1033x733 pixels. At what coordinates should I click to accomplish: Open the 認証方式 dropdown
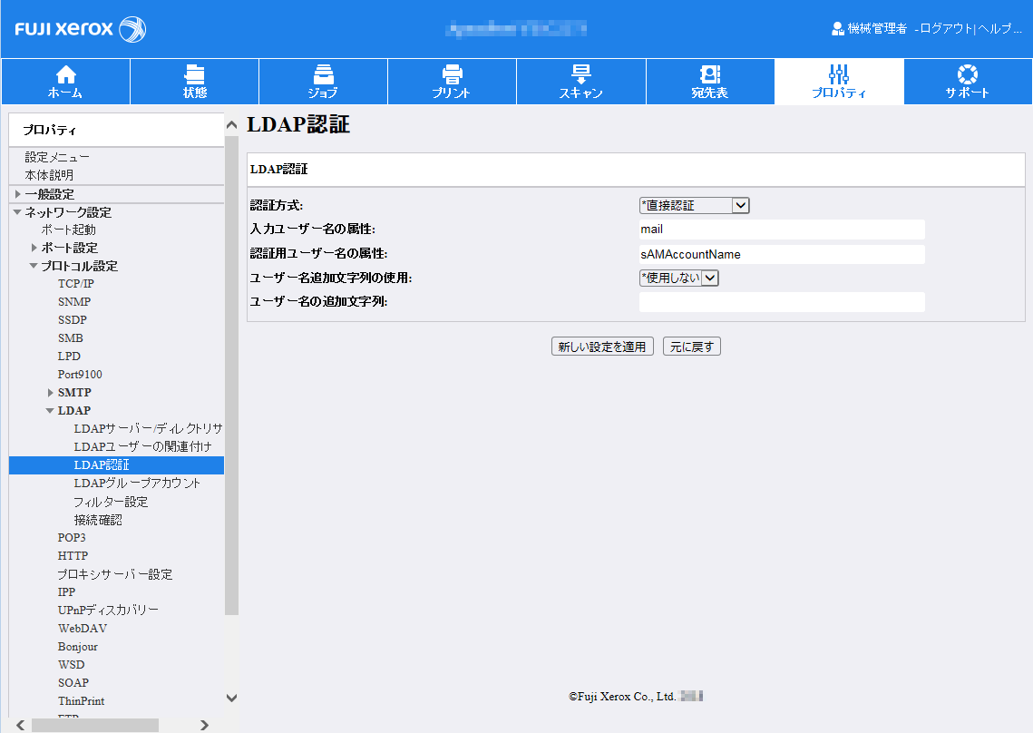tap(694, 206)
